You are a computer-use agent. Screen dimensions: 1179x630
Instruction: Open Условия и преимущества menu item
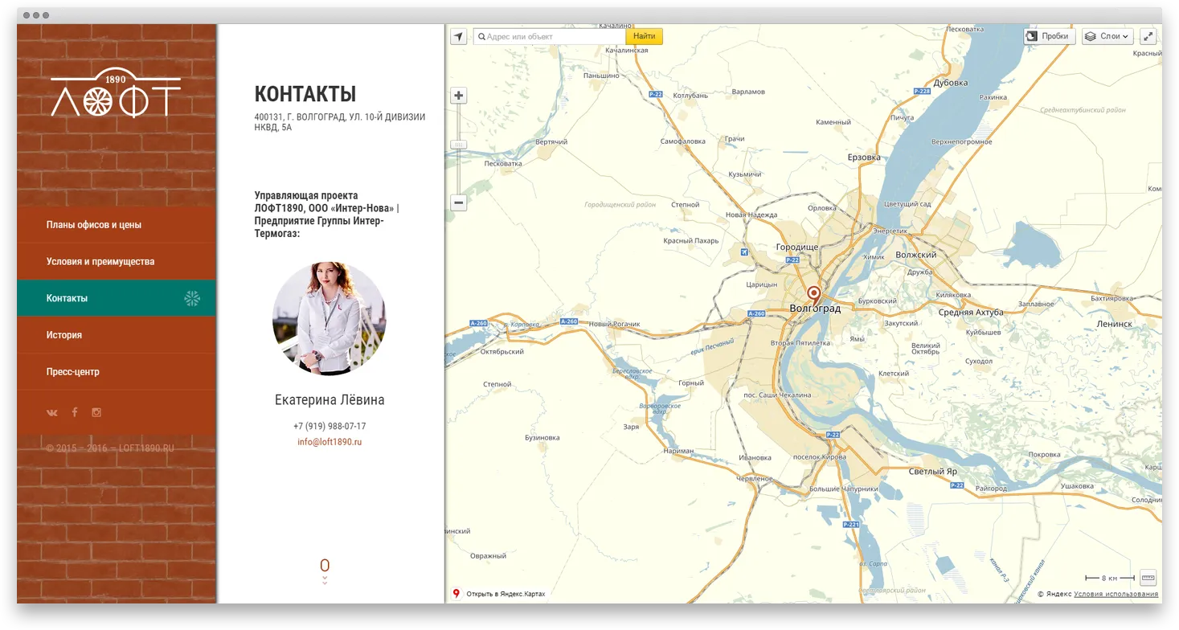point(117,262)
